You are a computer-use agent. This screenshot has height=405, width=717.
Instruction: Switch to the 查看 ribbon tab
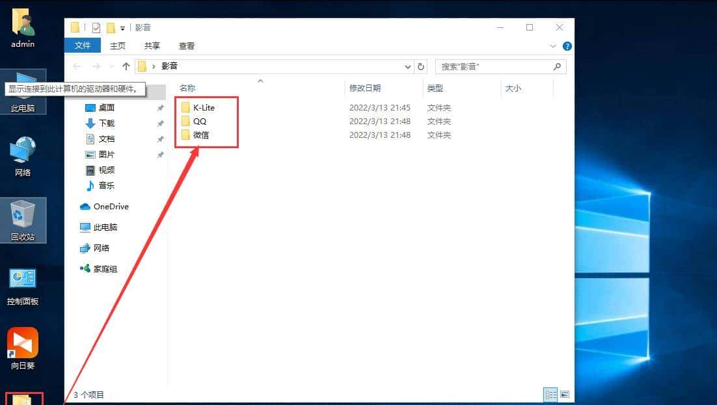[x=186, y=46]
